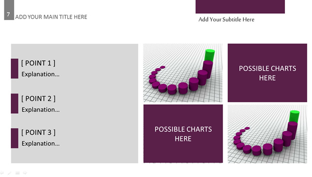Screen dimensions: 312x177
Task: Open the slideshow menu icon
Action: click(x=17, y=173)
